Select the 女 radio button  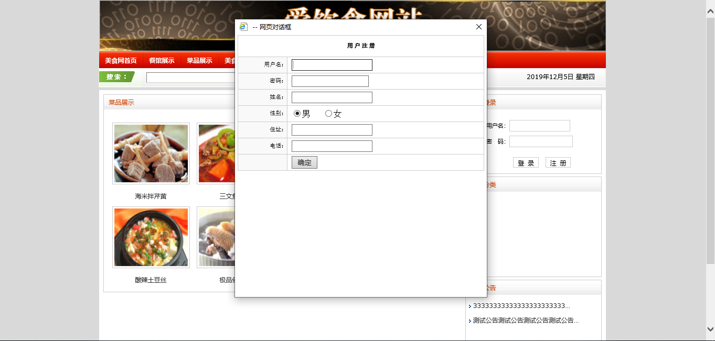329,114
